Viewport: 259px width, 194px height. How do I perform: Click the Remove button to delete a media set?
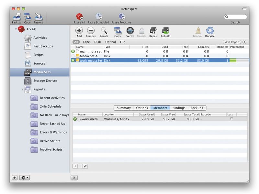tap(91, 32)
